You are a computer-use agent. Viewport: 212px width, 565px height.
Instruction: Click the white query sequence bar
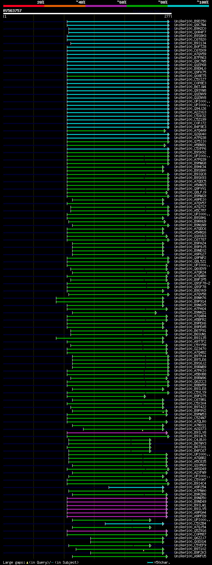tap(87, 14)
